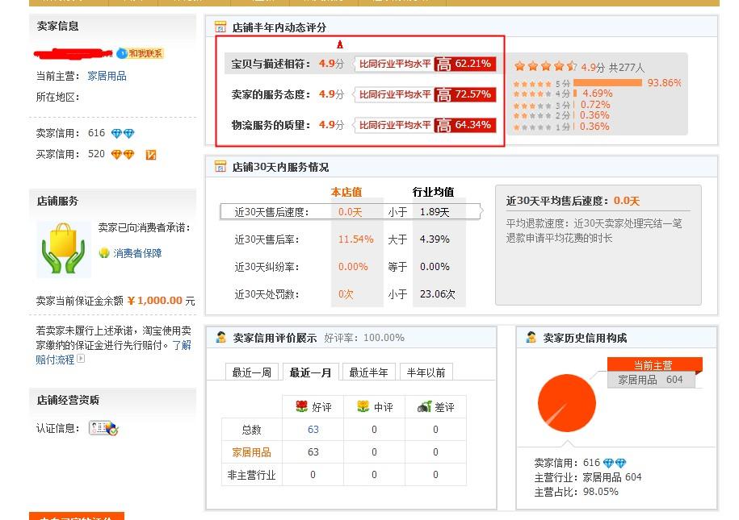Screen dimensions: 739x520
Task: Open the 家居用品 main category link
Action: [107, 77]
